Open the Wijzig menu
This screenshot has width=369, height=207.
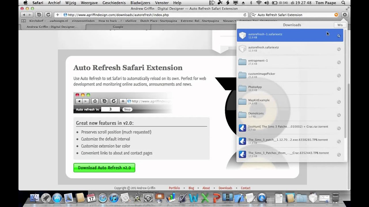pyautogui.click(x=71, y=3)
